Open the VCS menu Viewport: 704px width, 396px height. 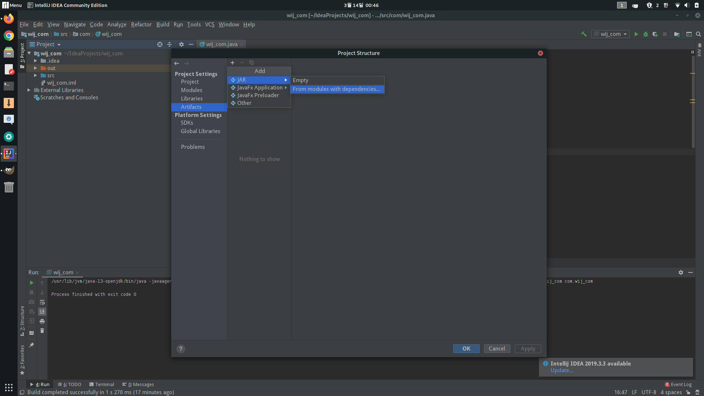(x=210, y=25)
